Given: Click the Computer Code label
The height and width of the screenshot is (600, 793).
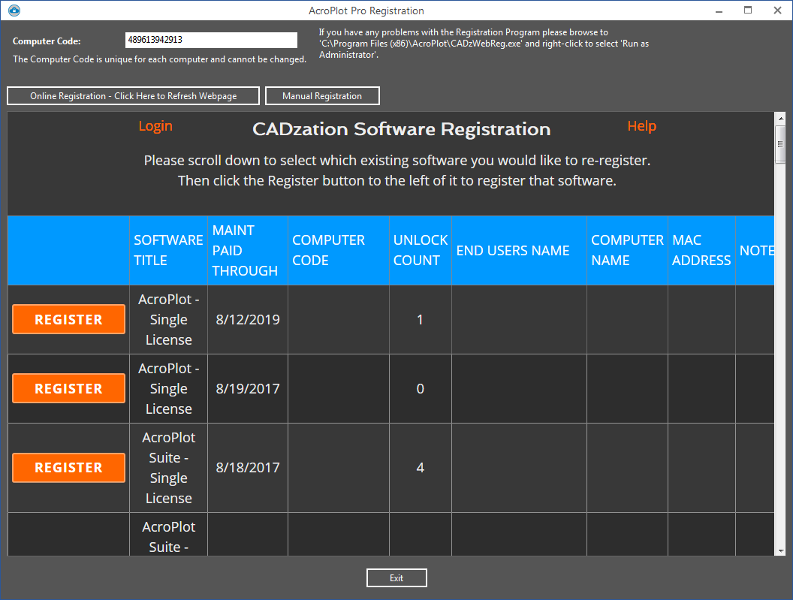Looking at the screenshot, I should tap(47, 41).
